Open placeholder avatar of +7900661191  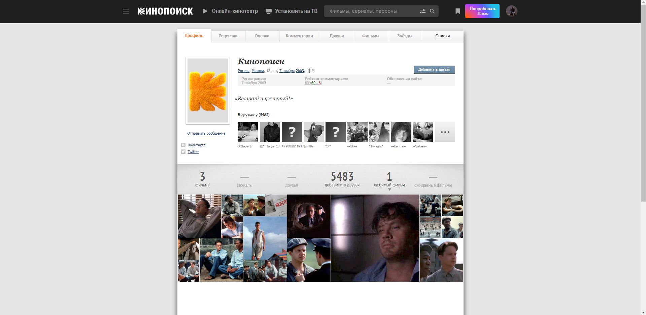(292, 132)
